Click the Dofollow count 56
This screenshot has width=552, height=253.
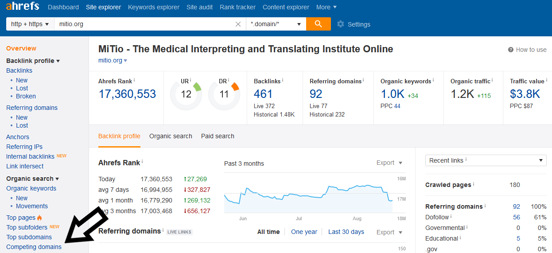(x=517, y=217)
